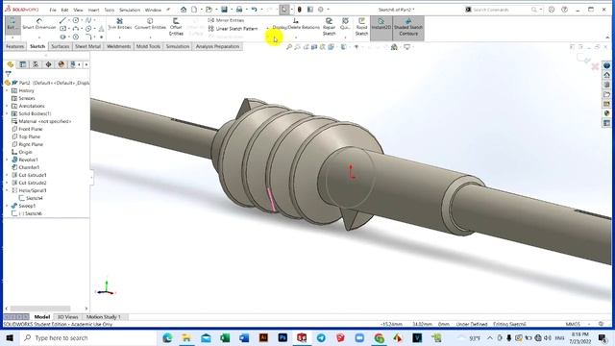The image size is (615, 346).
Task: Click the Rapid Sketch tool
Action: point(361,27)
